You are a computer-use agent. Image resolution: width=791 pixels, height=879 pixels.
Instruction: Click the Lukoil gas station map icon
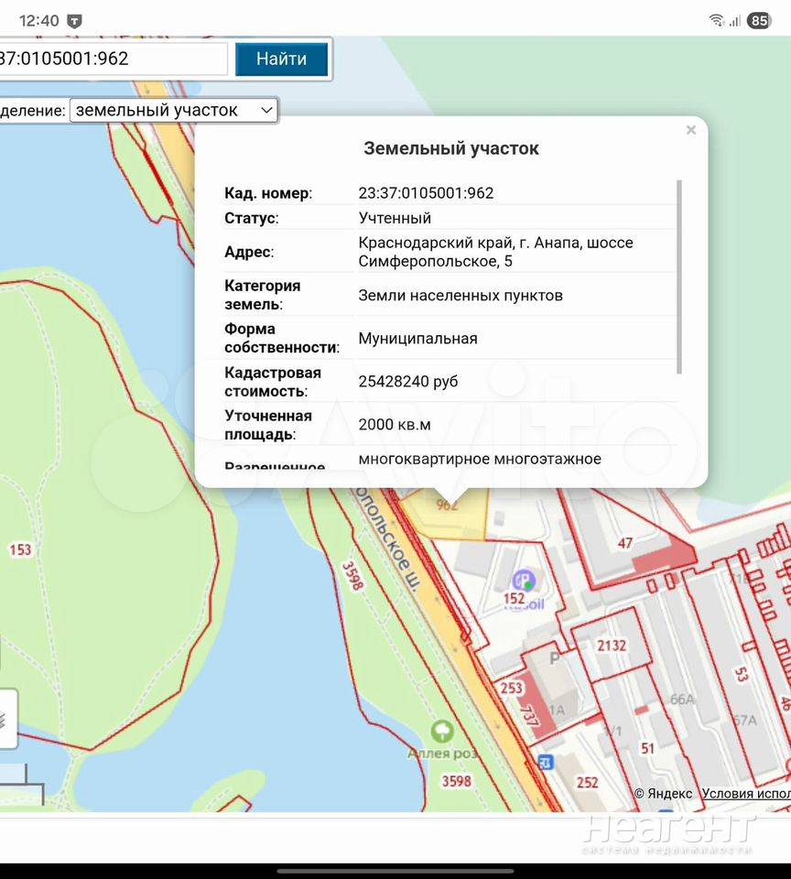(524, 580)
